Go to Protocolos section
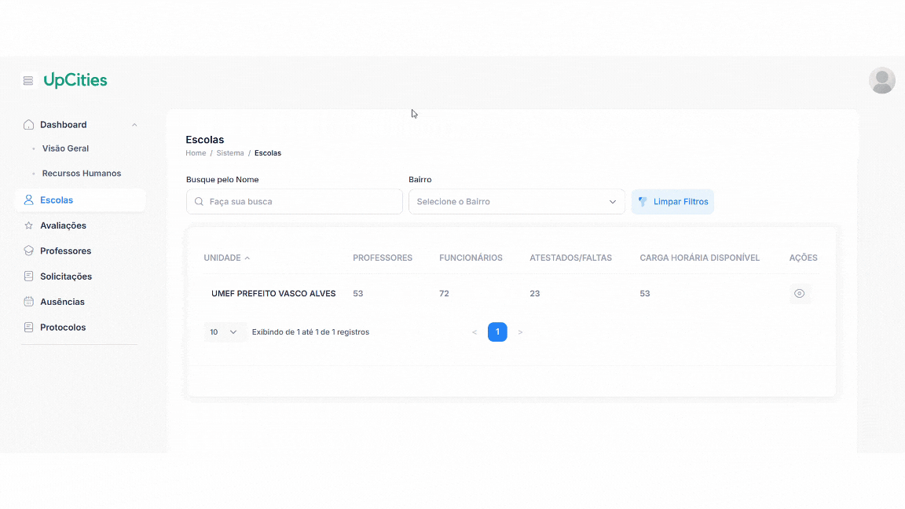The image size is (905, 509). point(63,328)
